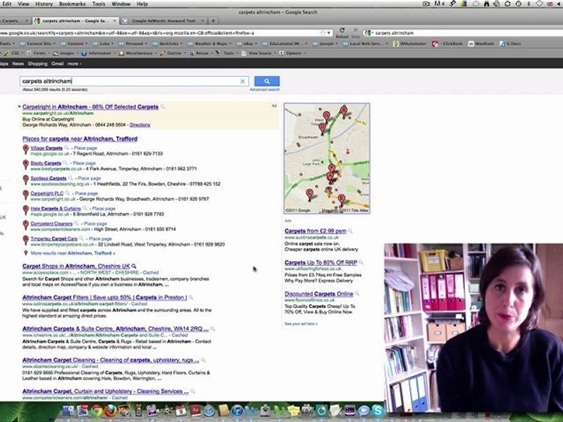Open Firefox from the Dock
Screen dimensions: 563x422
point(110,410)
